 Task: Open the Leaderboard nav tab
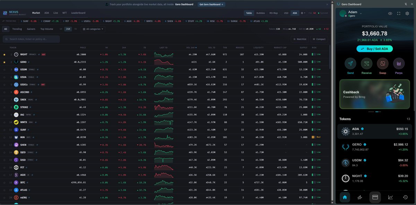78,13
